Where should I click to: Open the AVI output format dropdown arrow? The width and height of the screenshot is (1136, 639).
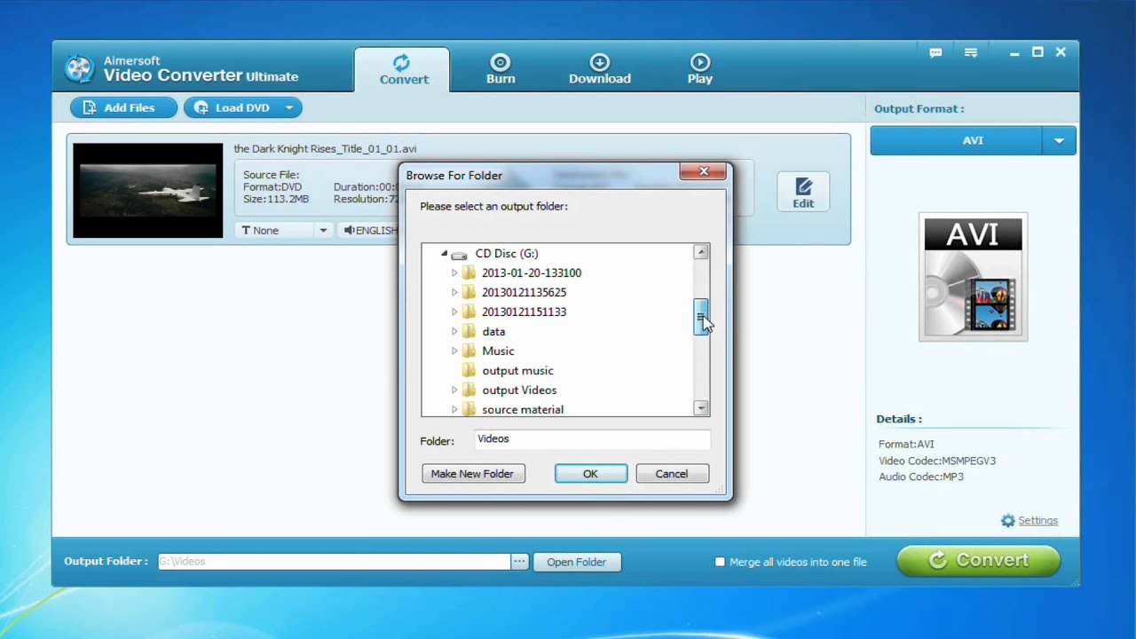tap(1059, 140)
